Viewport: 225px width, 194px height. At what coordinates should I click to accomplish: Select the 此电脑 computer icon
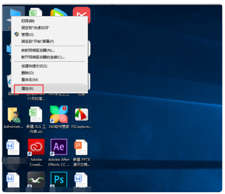point(13,12)
